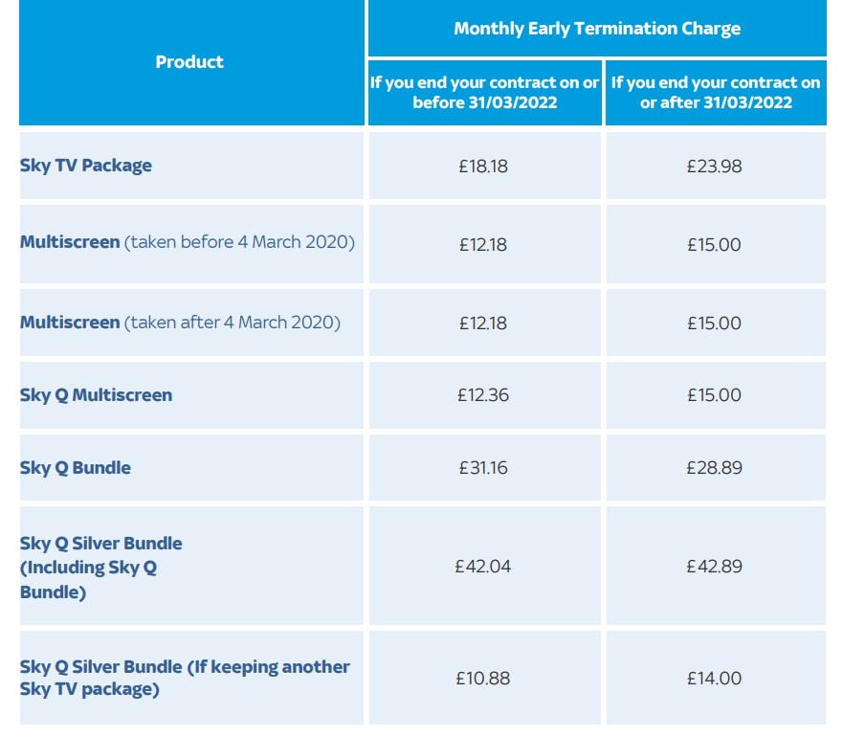Select the Sky Q Multiscreen product
Screen dimensions: 843x737
tap(97, 395)
